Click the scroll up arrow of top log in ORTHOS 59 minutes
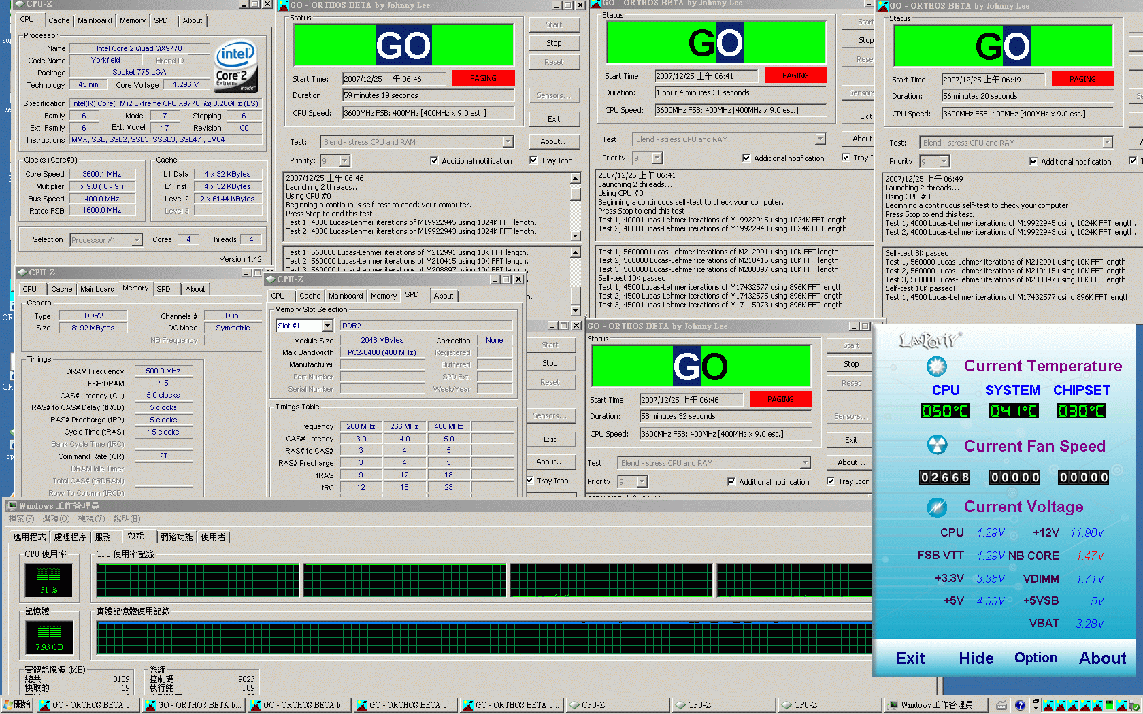Image resolution: width=1143 pixels, height=714 pixels. coord(575,178)
